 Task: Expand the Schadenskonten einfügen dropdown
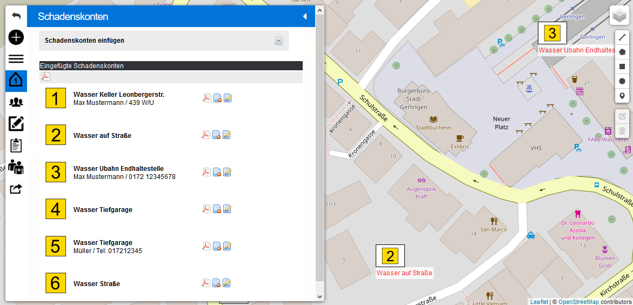[x=278, y=41]
